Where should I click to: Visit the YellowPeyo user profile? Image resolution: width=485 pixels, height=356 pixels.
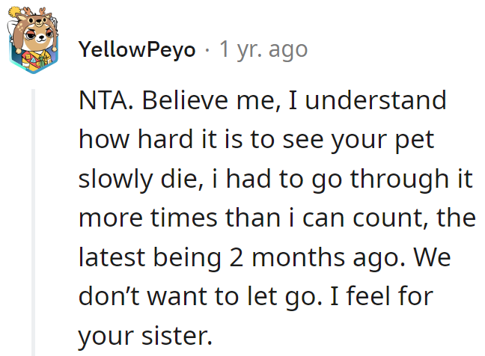[137, 49]
